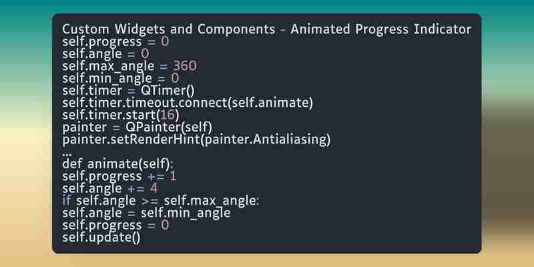Click the 'self.angle = 0' line
534x267 pixels.
[x=105, y=54]
